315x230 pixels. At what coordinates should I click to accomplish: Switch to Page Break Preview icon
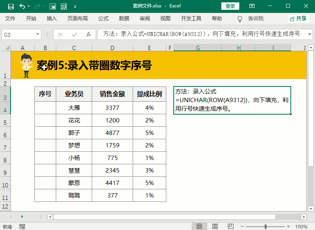(230, 226)
